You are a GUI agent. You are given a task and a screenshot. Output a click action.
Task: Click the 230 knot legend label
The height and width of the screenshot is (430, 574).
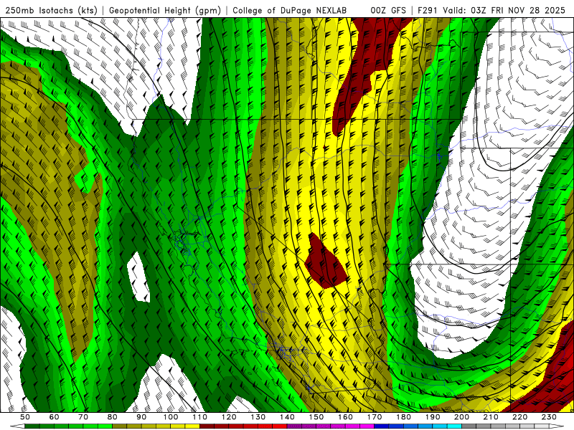549,417
